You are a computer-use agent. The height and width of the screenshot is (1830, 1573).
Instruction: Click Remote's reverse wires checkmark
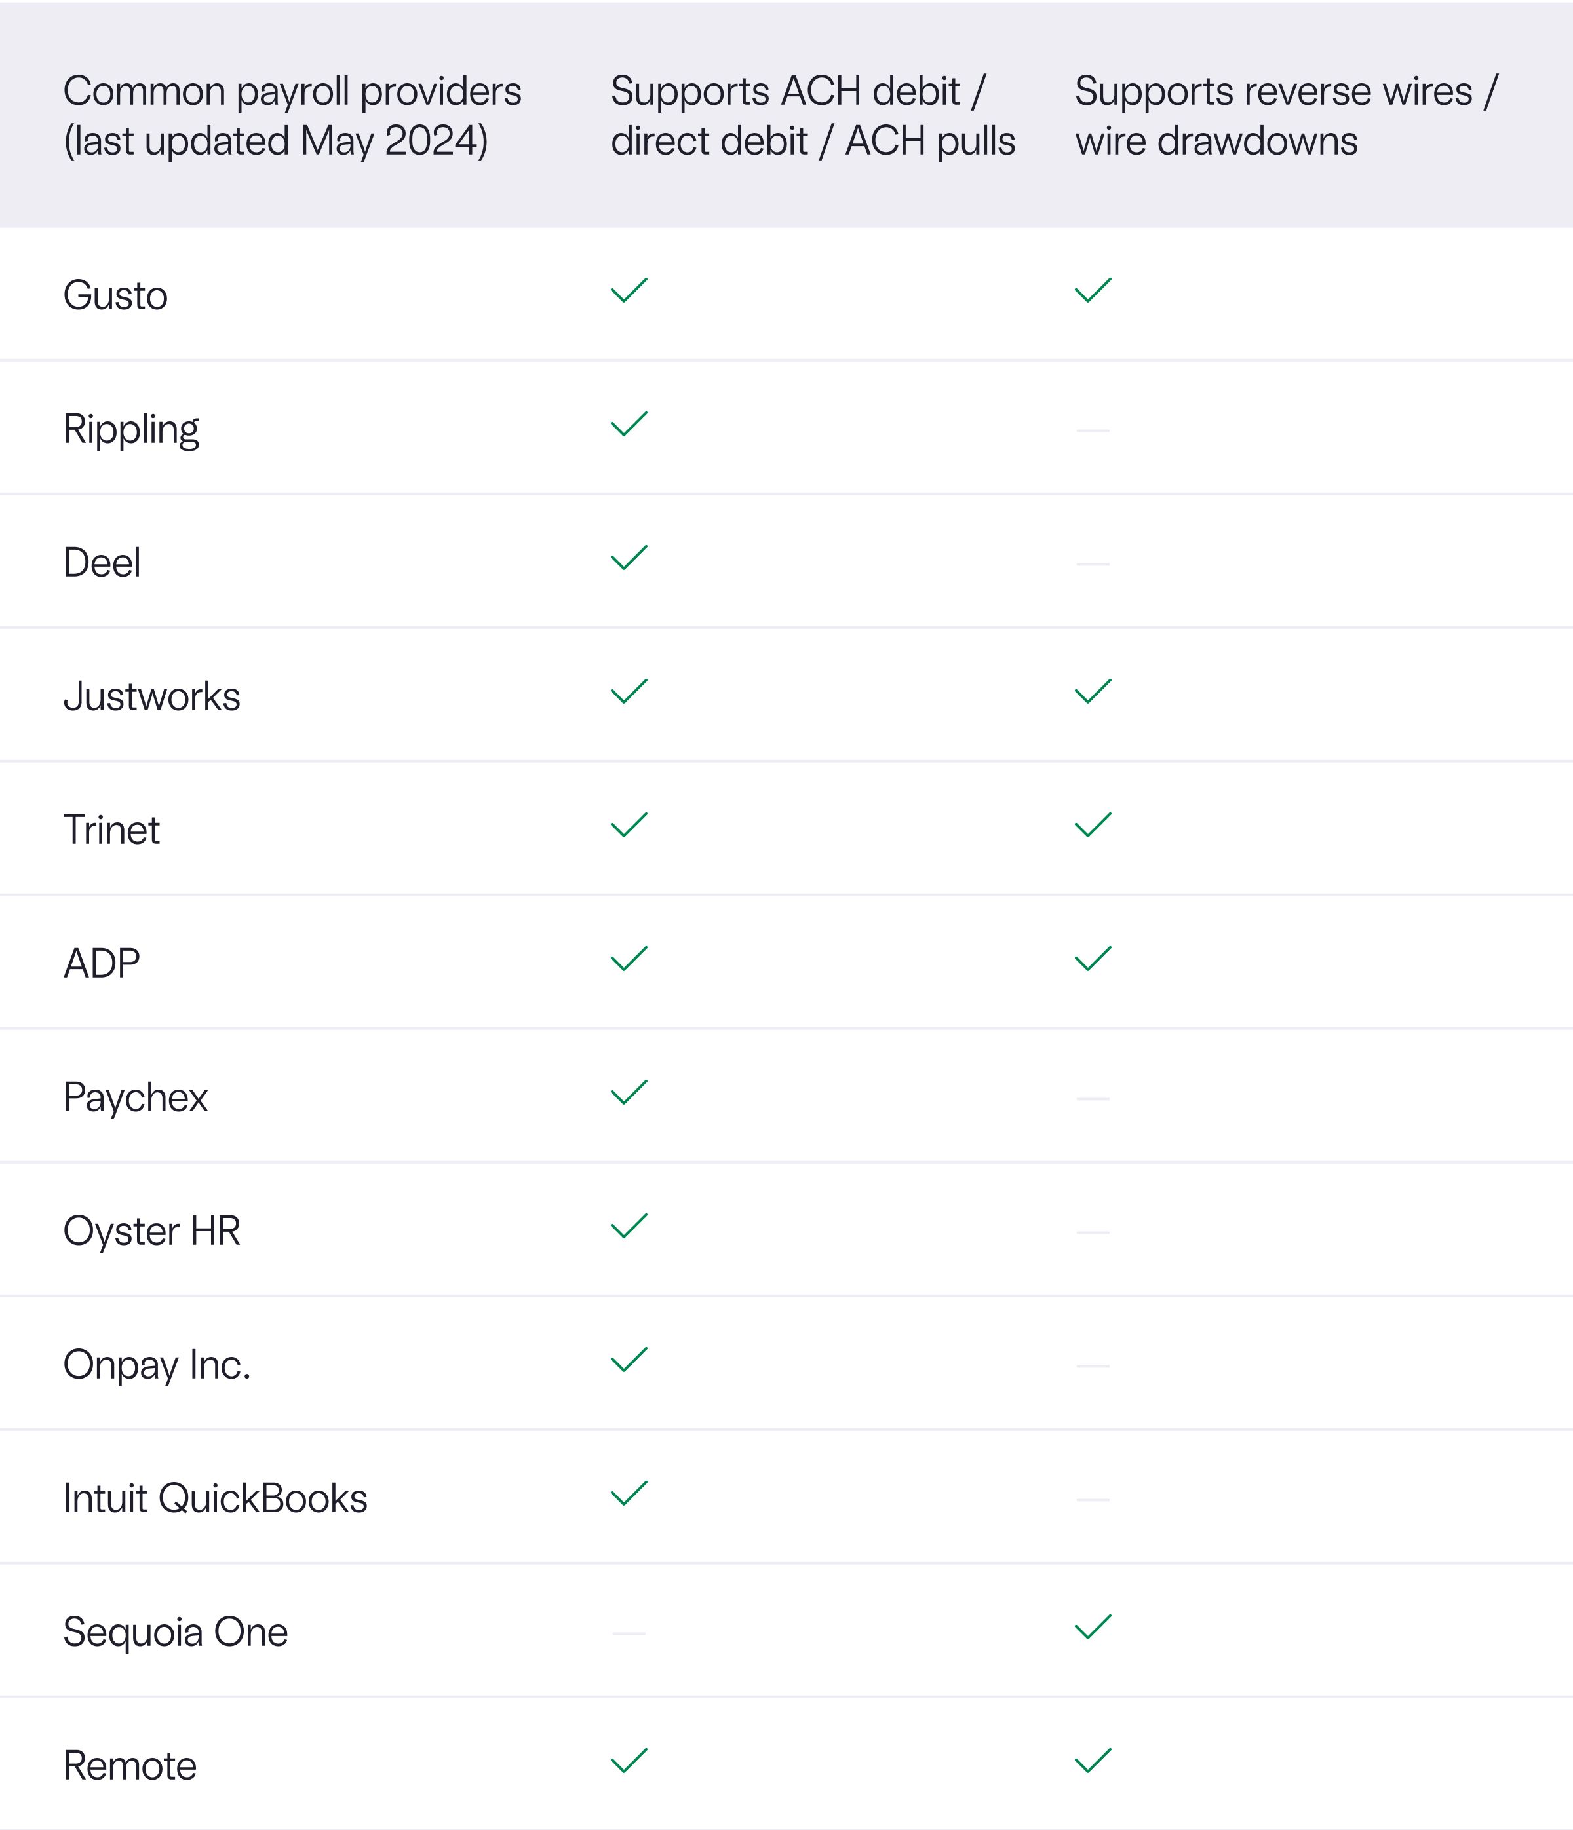[x=1093, y=1761]
